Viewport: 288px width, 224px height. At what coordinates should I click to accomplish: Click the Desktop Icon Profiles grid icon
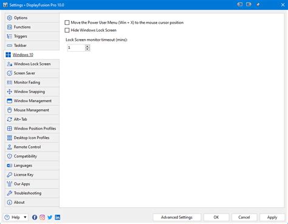(9, 138)
